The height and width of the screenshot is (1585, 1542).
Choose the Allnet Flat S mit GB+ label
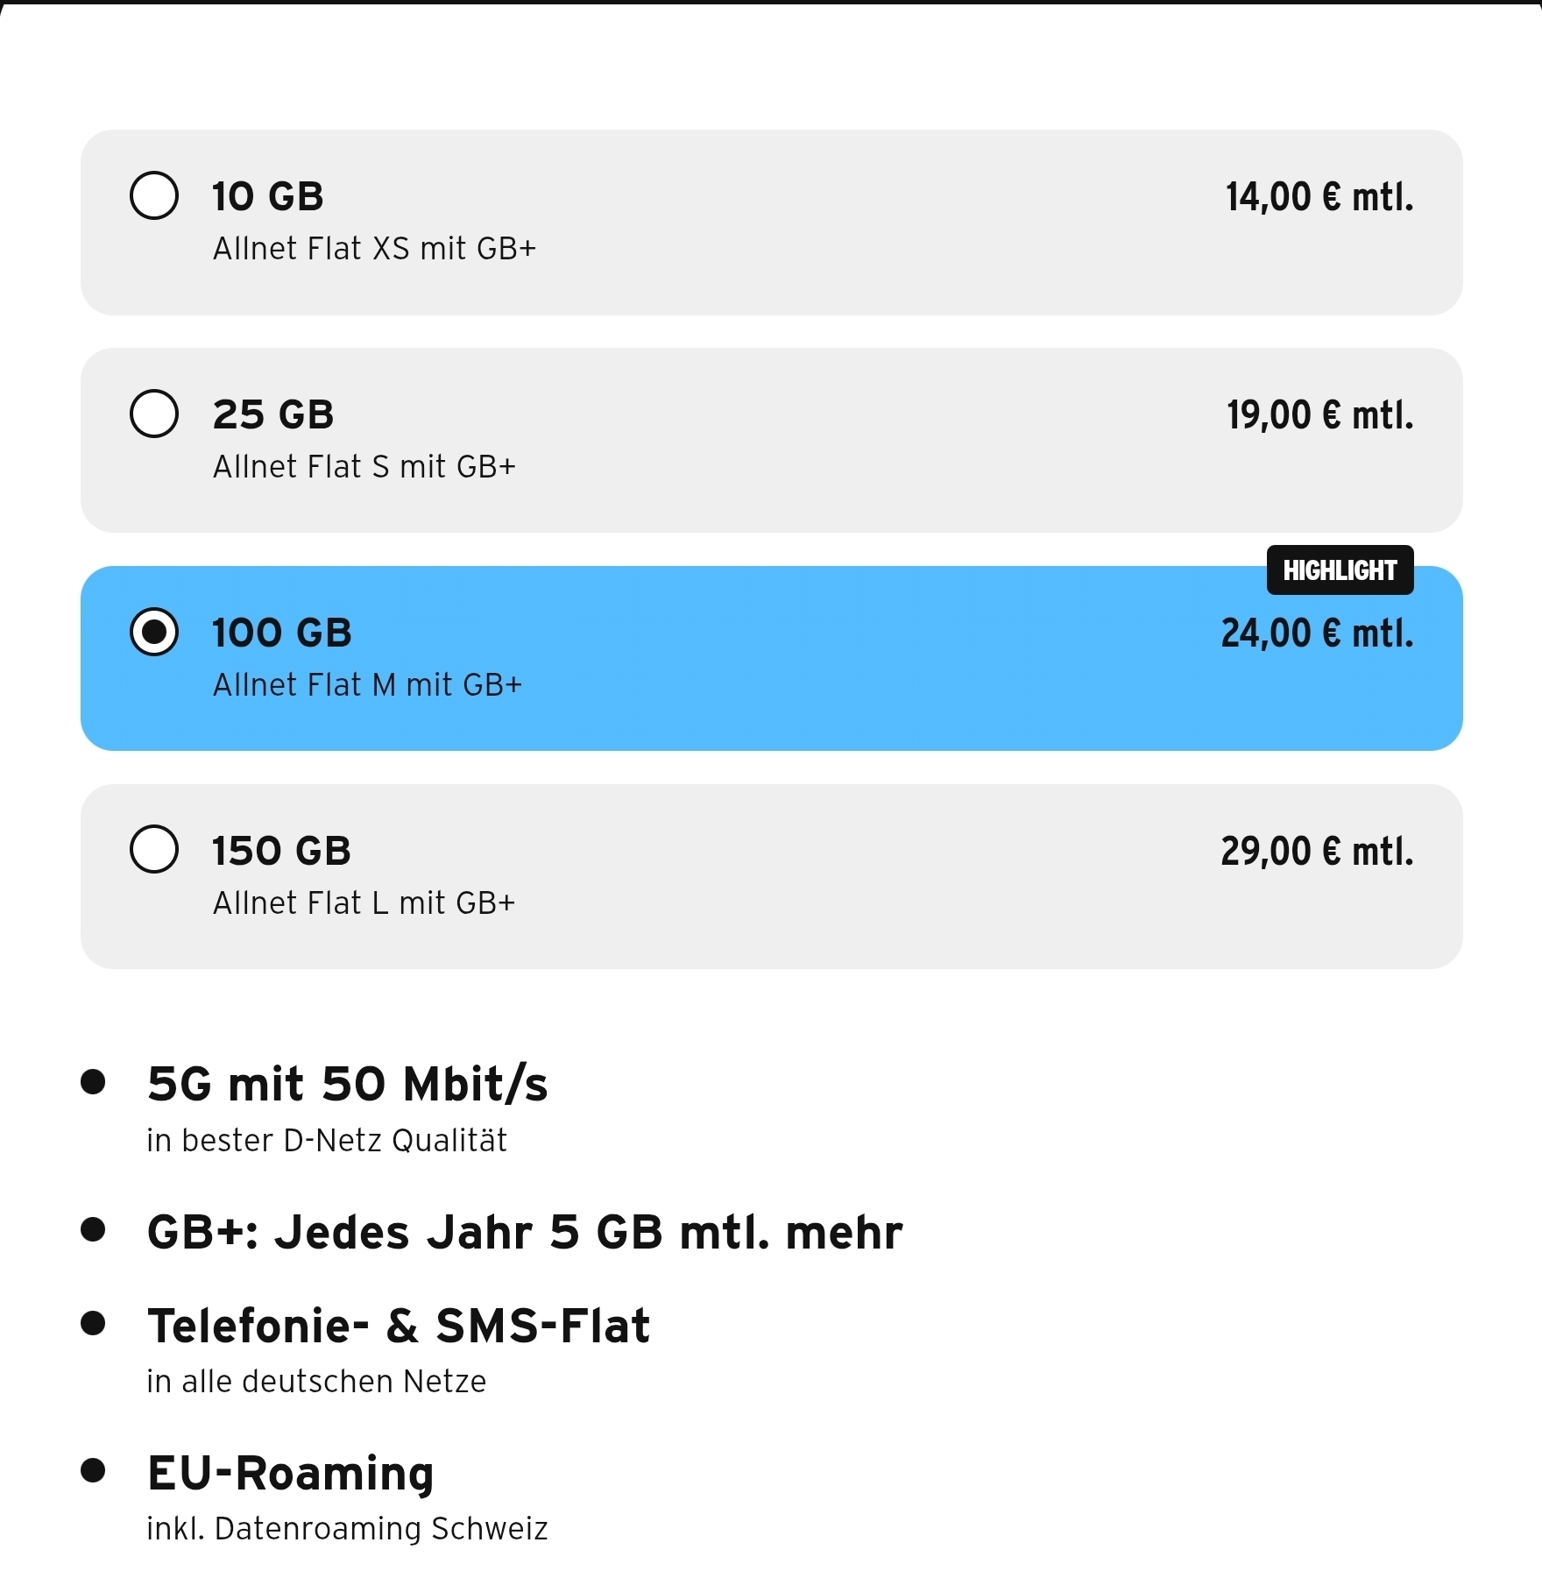pyautogui.click(x=364, y=467)
